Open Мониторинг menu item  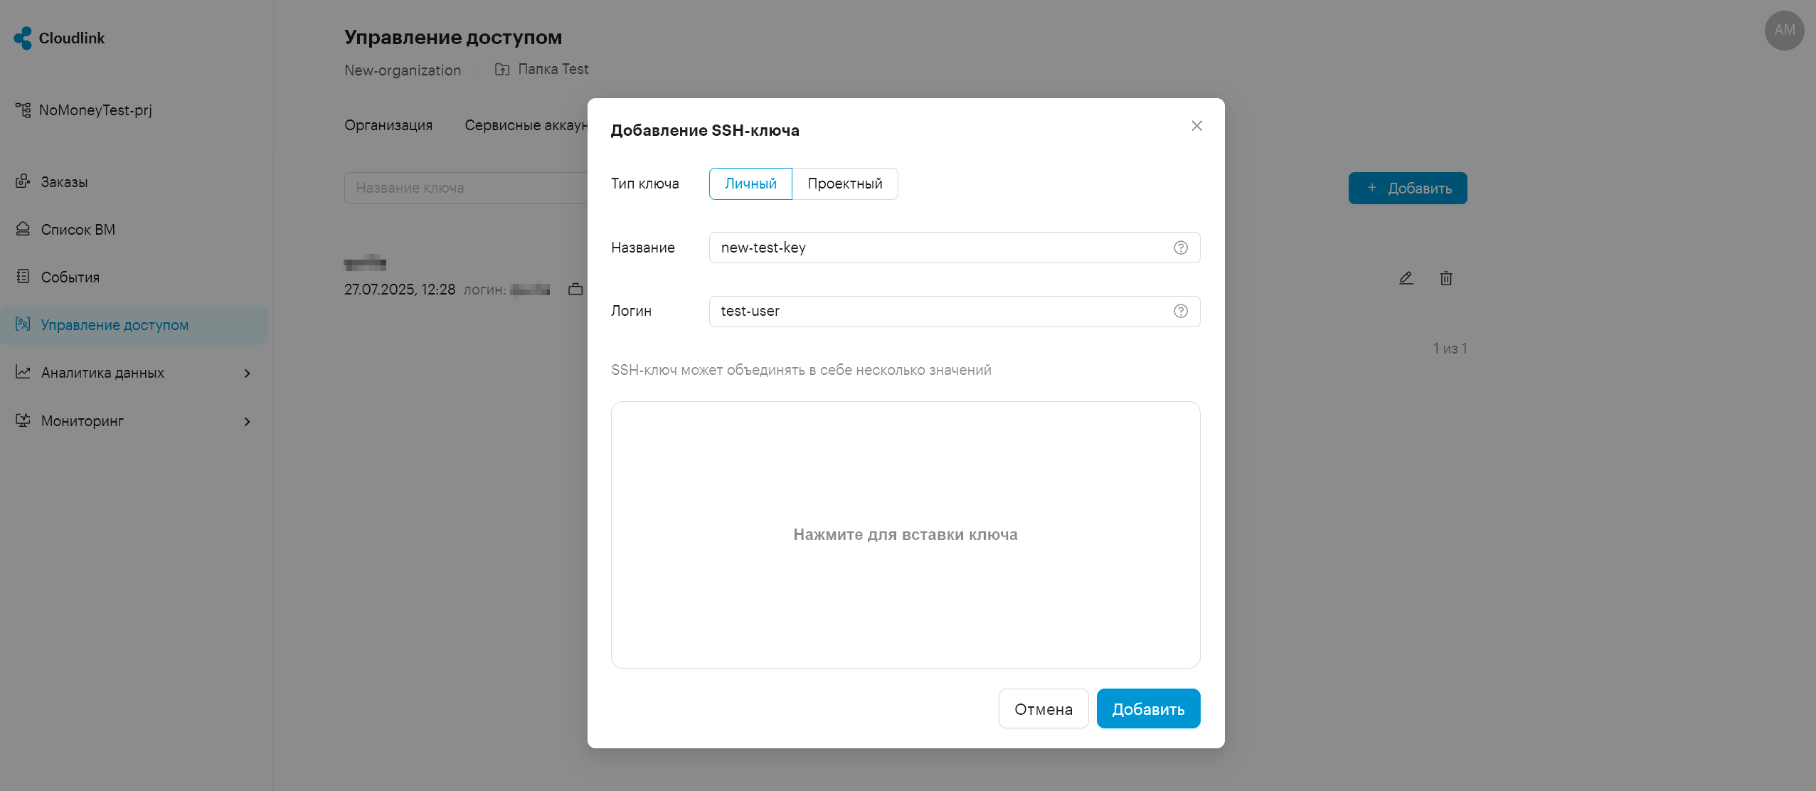(x=83, y=421)
